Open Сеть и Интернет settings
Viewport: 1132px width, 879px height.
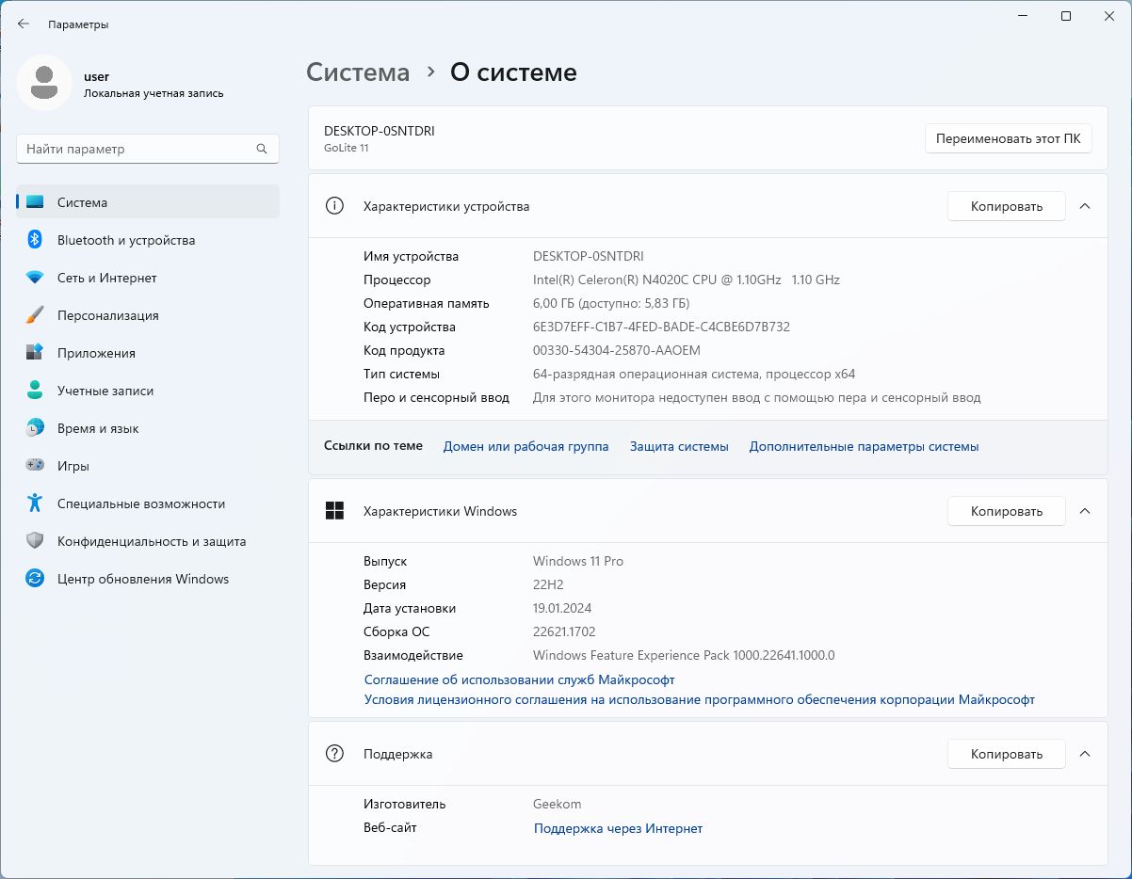point(148,278)
